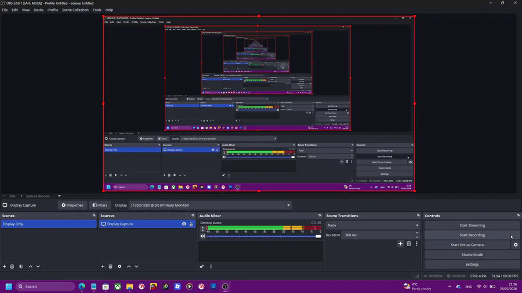Image resolution: width=522 pixels, height=293 pixels.
Task: Open the weather widget showing Partly cloudy
Action: pos(418,287)
